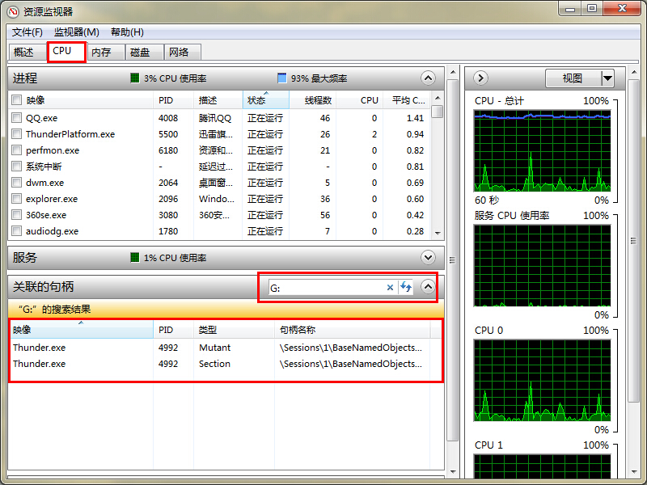Switch to the 内存 tab
This screenshot has width=647, height=485.
(x=106, y=52)
